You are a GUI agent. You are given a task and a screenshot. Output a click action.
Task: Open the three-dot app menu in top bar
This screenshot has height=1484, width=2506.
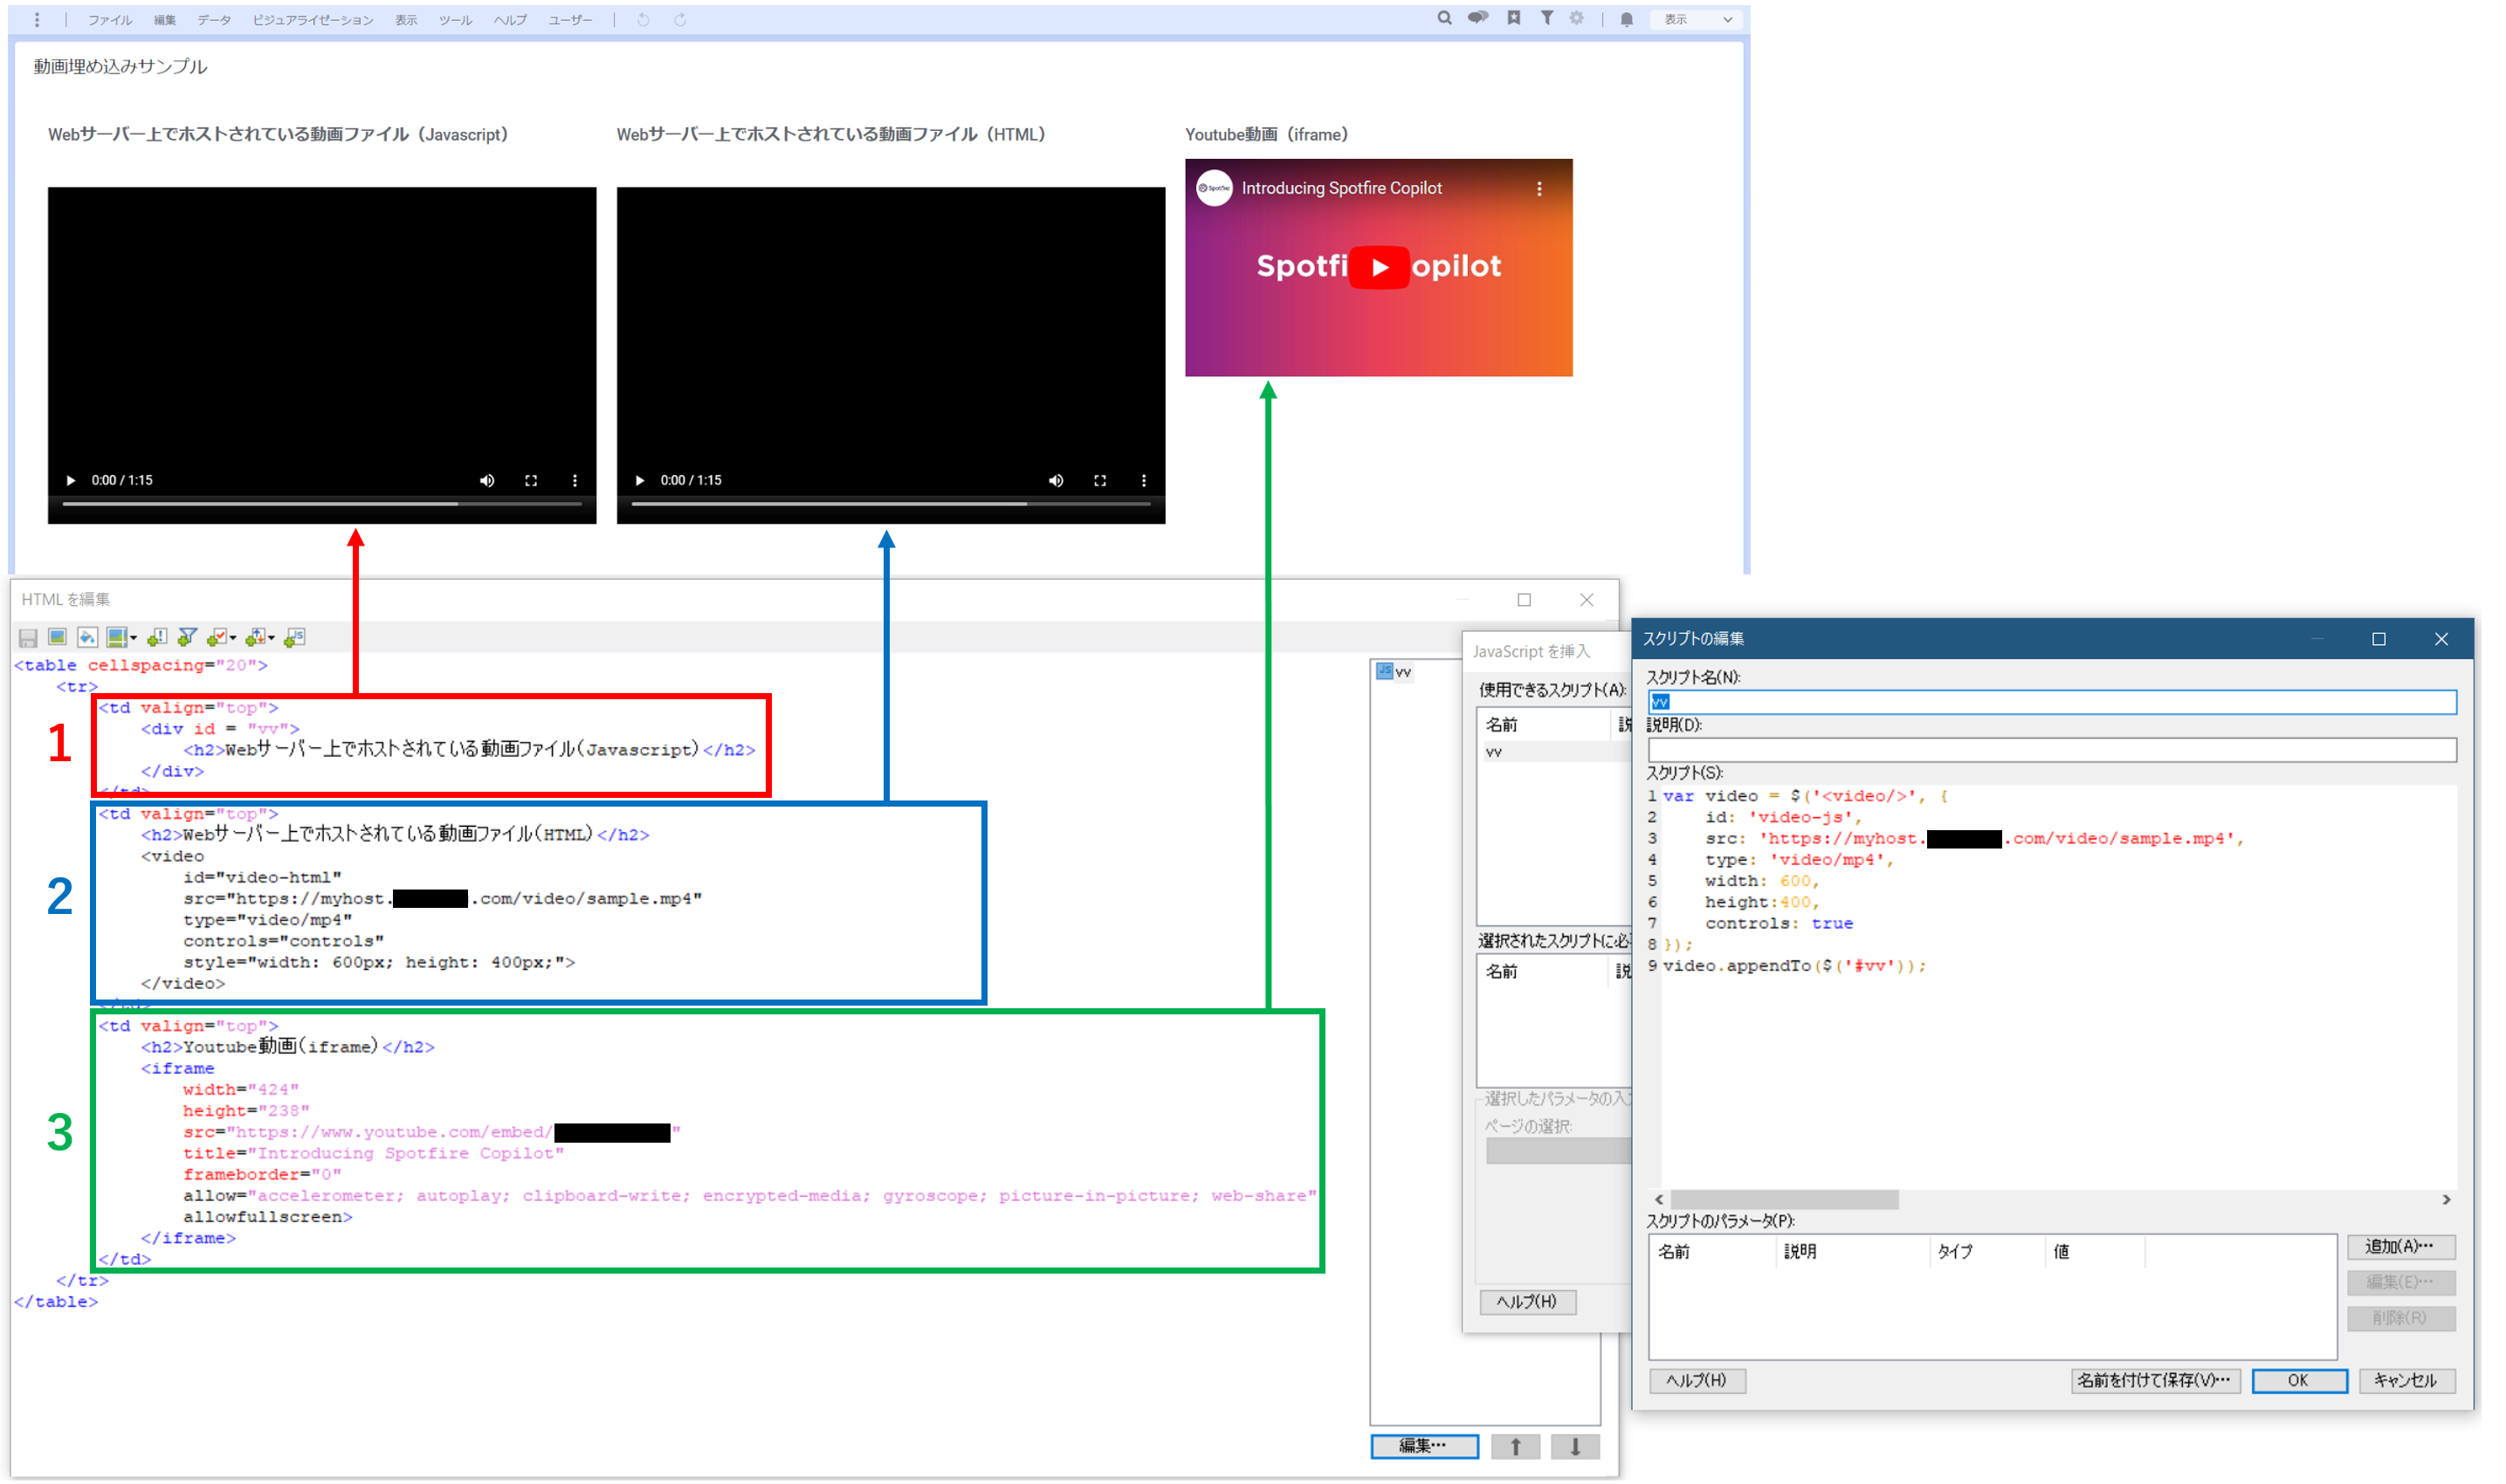click(37, 19)
